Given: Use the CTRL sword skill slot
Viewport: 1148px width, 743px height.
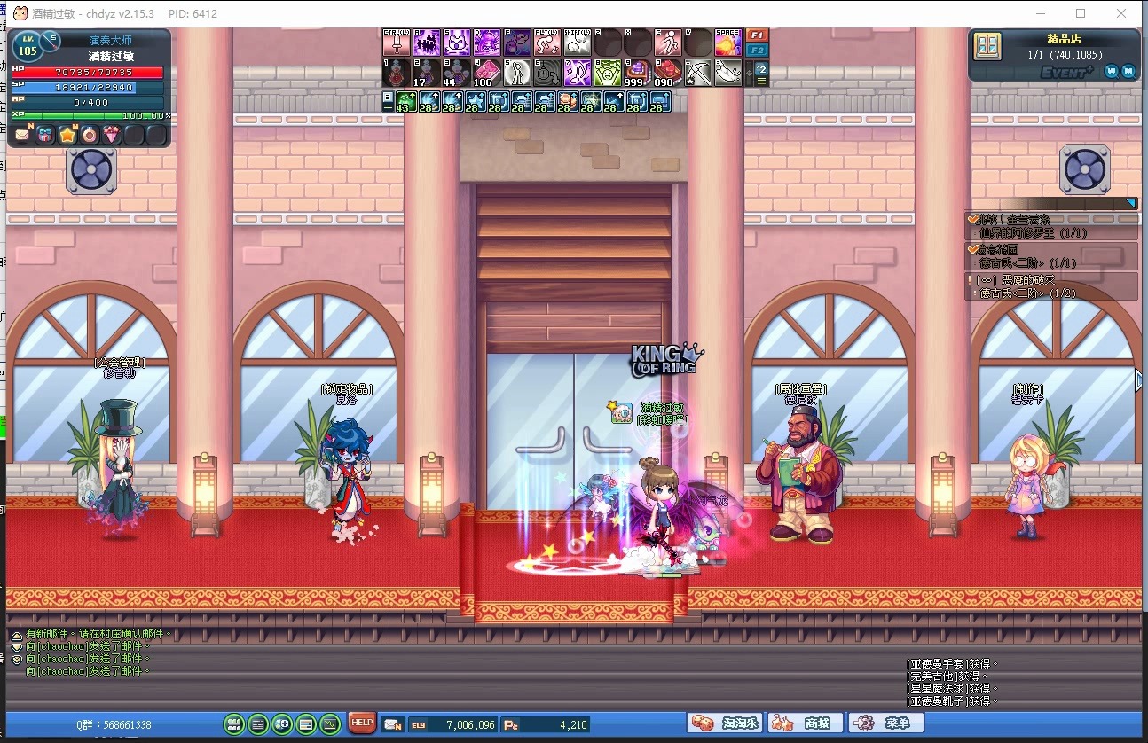Looking at the screenshot, I should click(x=397, y=43).
